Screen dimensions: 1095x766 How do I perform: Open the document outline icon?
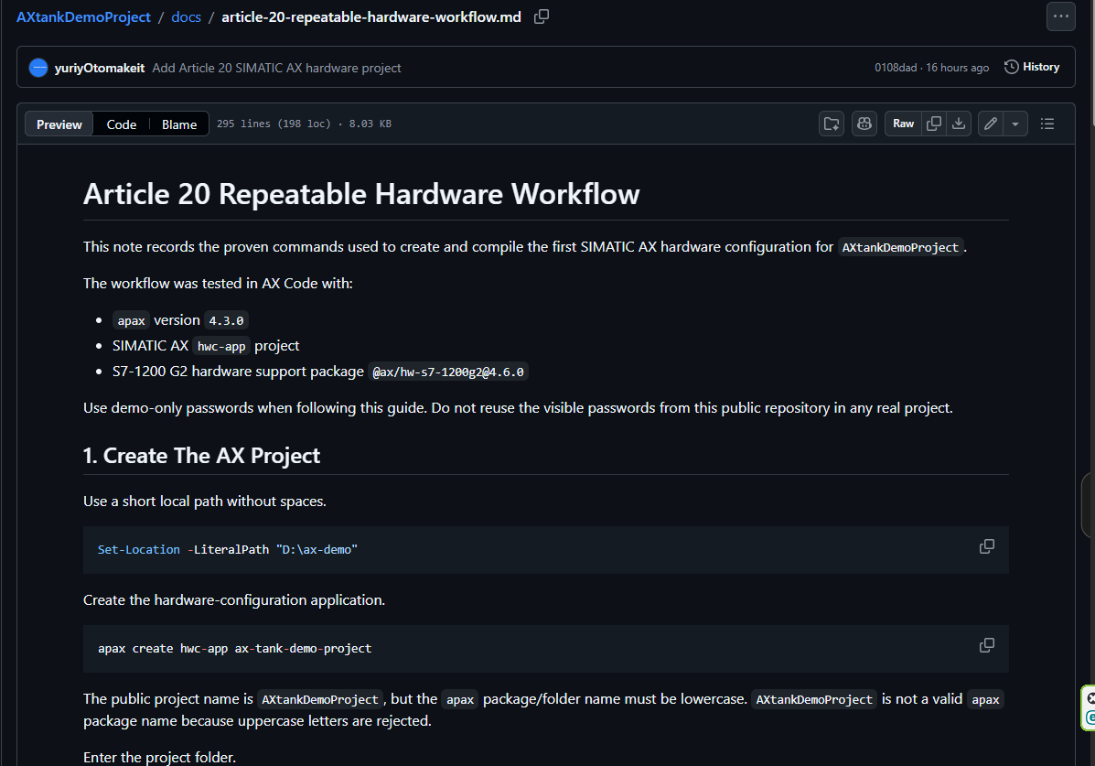1047,124
